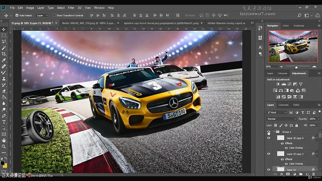Open the Auto-Select Layer dropdown
The width and height of the screenshot is (322, 181).
(42, 15)
